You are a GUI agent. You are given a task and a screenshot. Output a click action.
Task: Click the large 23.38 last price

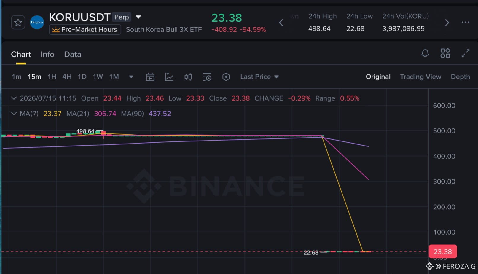(x=227, y=18)
